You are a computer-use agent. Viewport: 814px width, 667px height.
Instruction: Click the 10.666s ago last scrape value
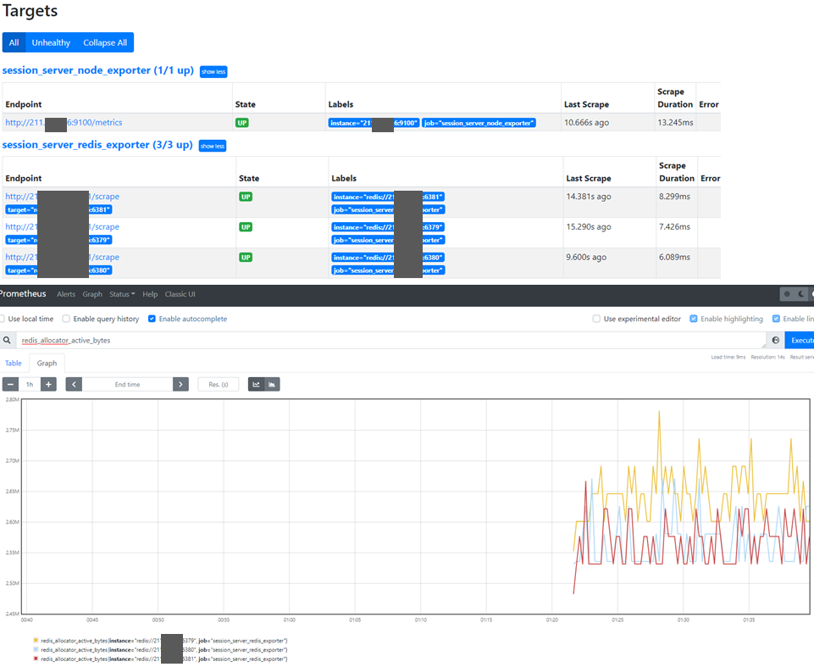tap(587, 123)
